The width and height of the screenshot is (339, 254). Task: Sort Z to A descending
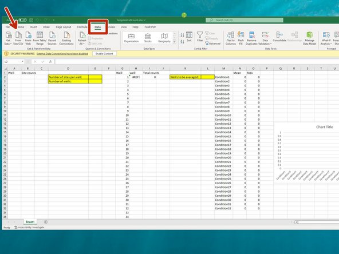(x=182, y=41)
